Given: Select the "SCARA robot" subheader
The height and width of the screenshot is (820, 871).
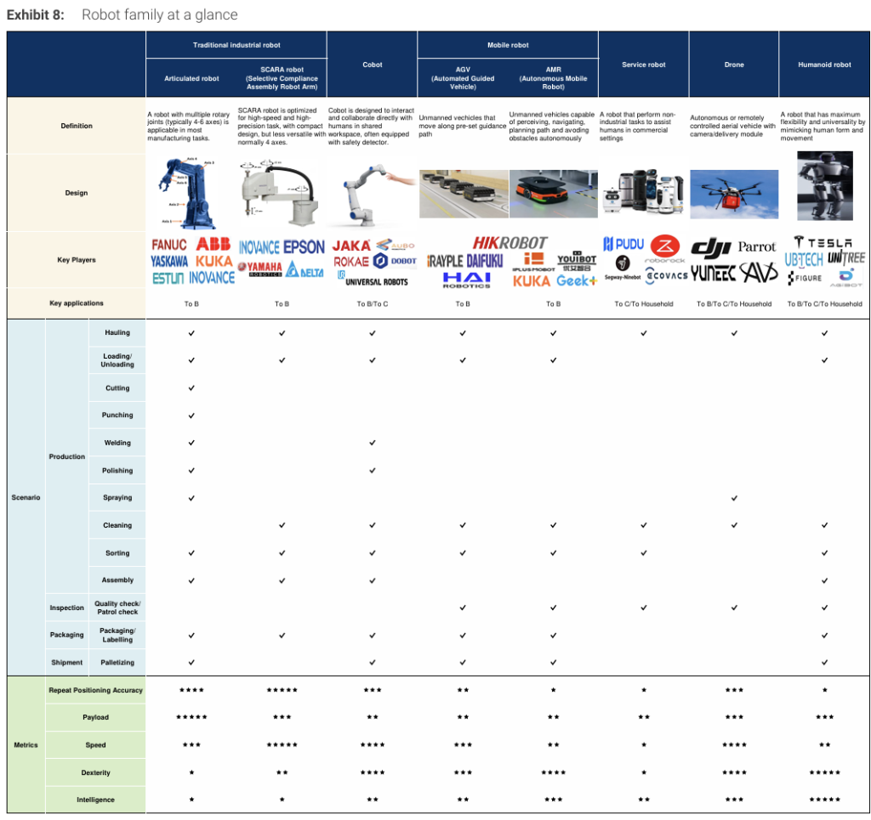Looking at the screenshot, I should [x=282, y=78].
